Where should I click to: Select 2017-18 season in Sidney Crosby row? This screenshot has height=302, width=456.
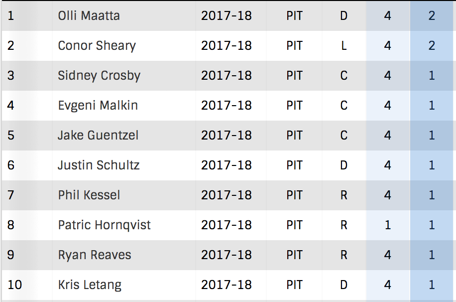pyautogui.click(x=226, y=76)
